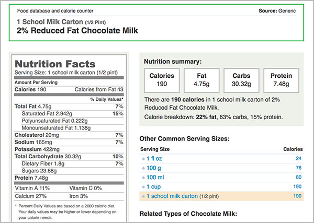This screenshot has width=314, height=223.
Task: Click the 24 calories value link
Action: click(x=299, y=158)
